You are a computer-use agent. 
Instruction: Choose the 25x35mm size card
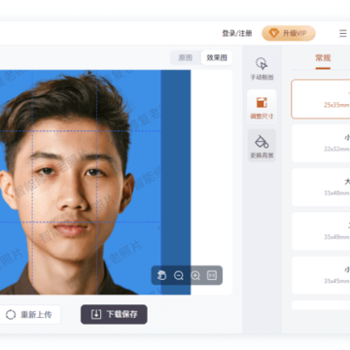[x=321, y=99]
